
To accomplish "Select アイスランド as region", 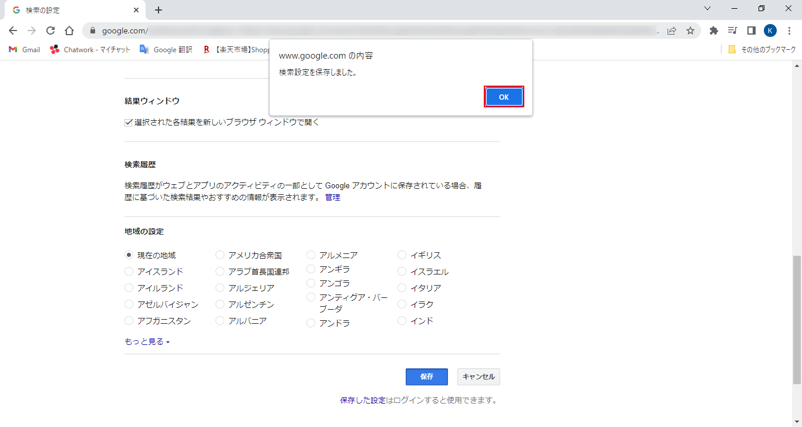I will pyautogui.click(x=129, y=272).
